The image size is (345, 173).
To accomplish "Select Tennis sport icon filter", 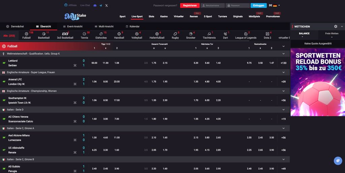I will (x=84, y=36).
